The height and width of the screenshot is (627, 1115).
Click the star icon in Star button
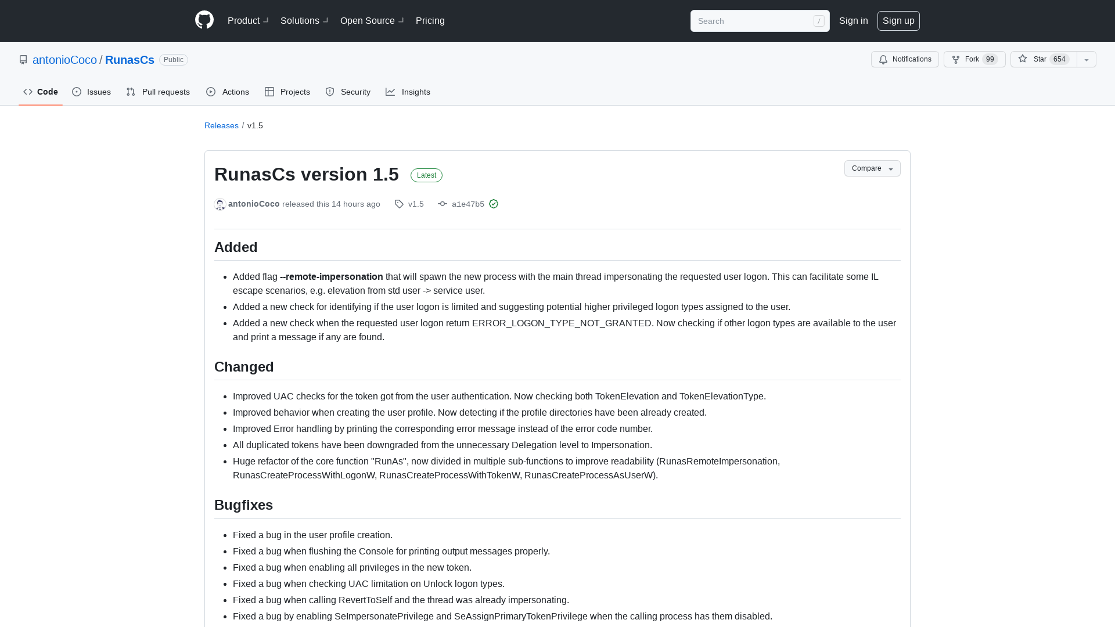tap(1023, 59)
